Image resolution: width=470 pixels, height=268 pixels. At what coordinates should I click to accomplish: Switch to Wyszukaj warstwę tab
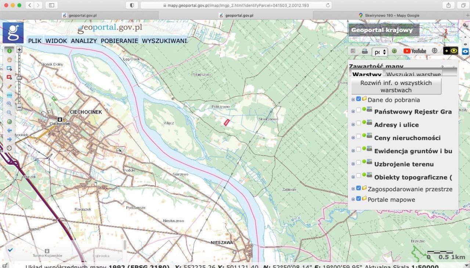click(x=413, y=75)
